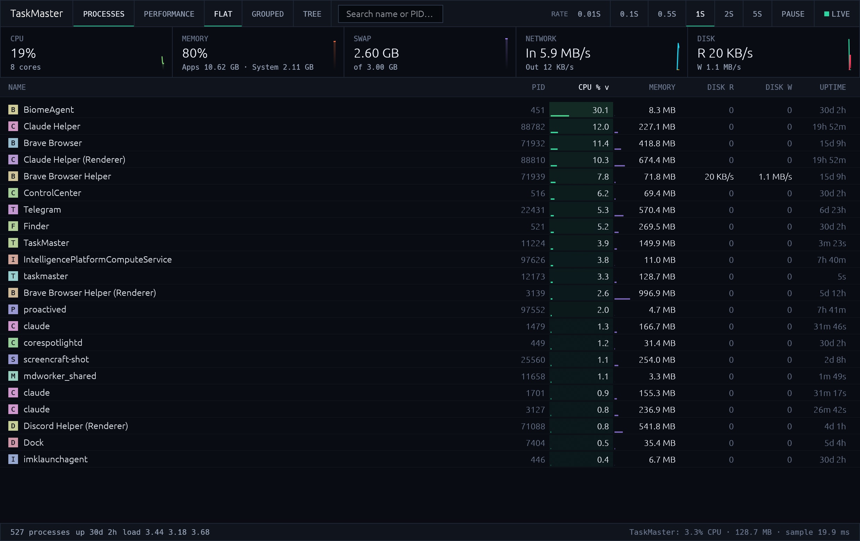Viewport: 860px width, 541px height.
Task: Click the TaskMaster app title
Action: coord(36,14)
